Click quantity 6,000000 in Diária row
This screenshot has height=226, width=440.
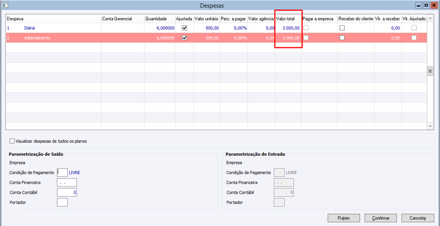[x=166, y=28]
